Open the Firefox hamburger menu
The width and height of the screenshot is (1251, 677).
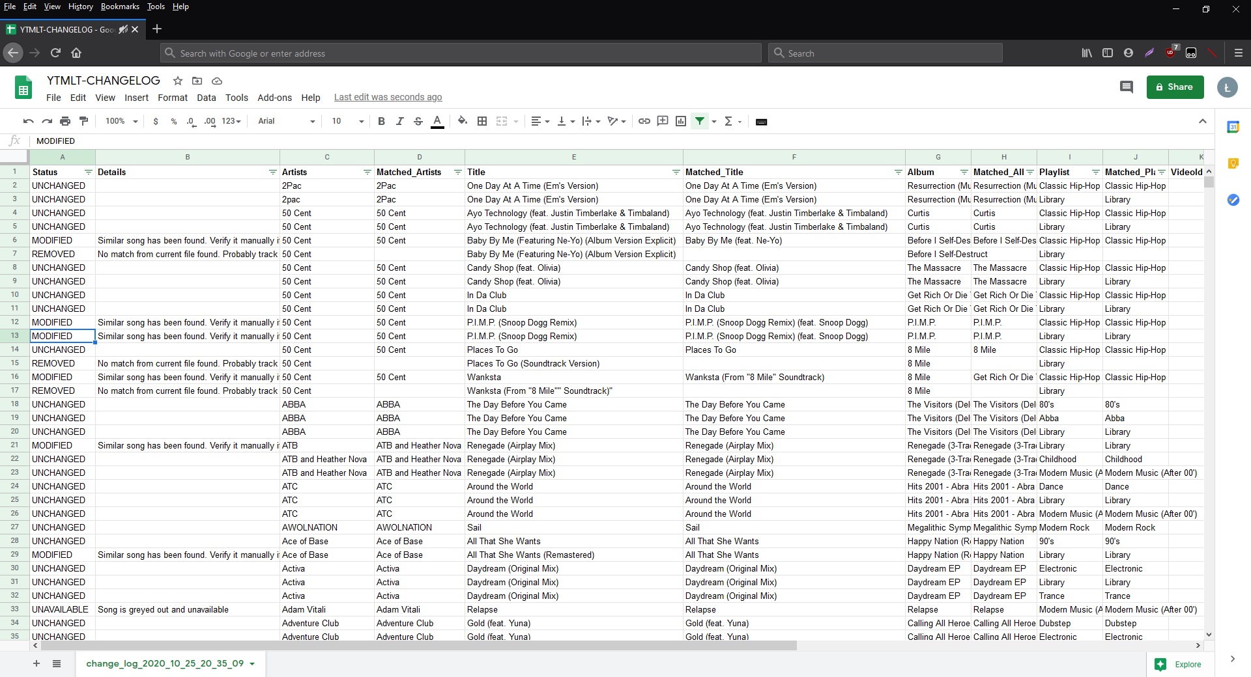pyautogui.click(x=1238, y=53)
